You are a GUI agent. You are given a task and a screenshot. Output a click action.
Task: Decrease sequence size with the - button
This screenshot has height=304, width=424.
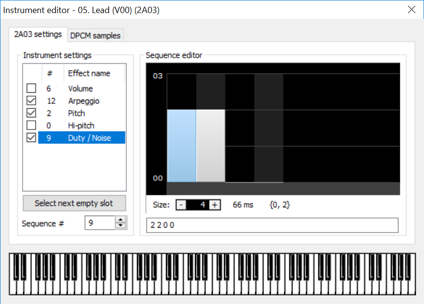pyautogui.click(x=182, y=205)
